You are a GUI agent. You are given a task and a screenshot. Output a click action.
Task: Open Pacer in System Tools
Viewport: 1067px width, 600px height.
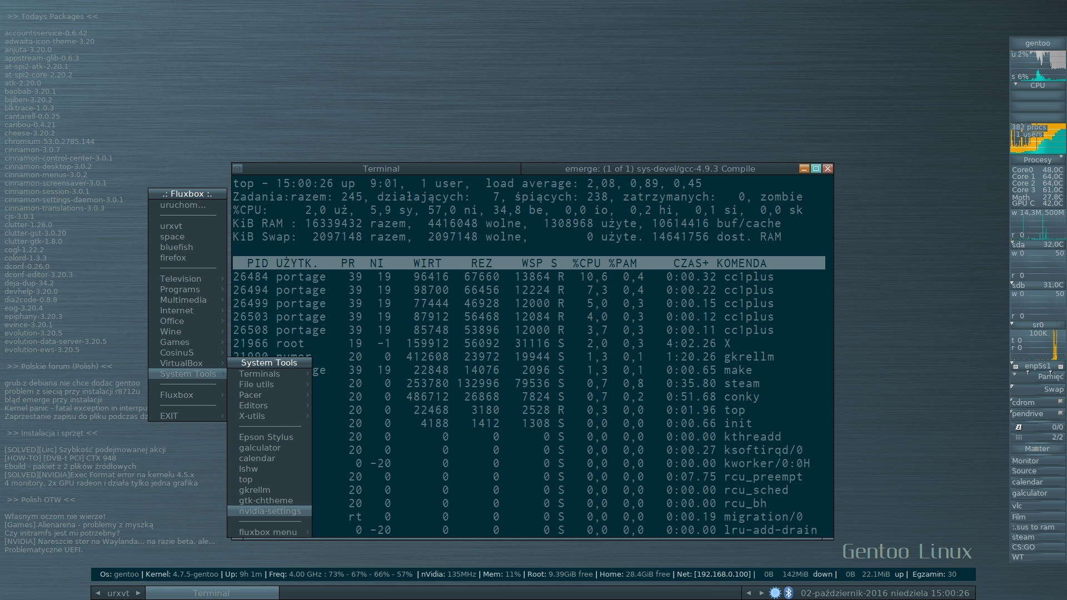point(270,395)
